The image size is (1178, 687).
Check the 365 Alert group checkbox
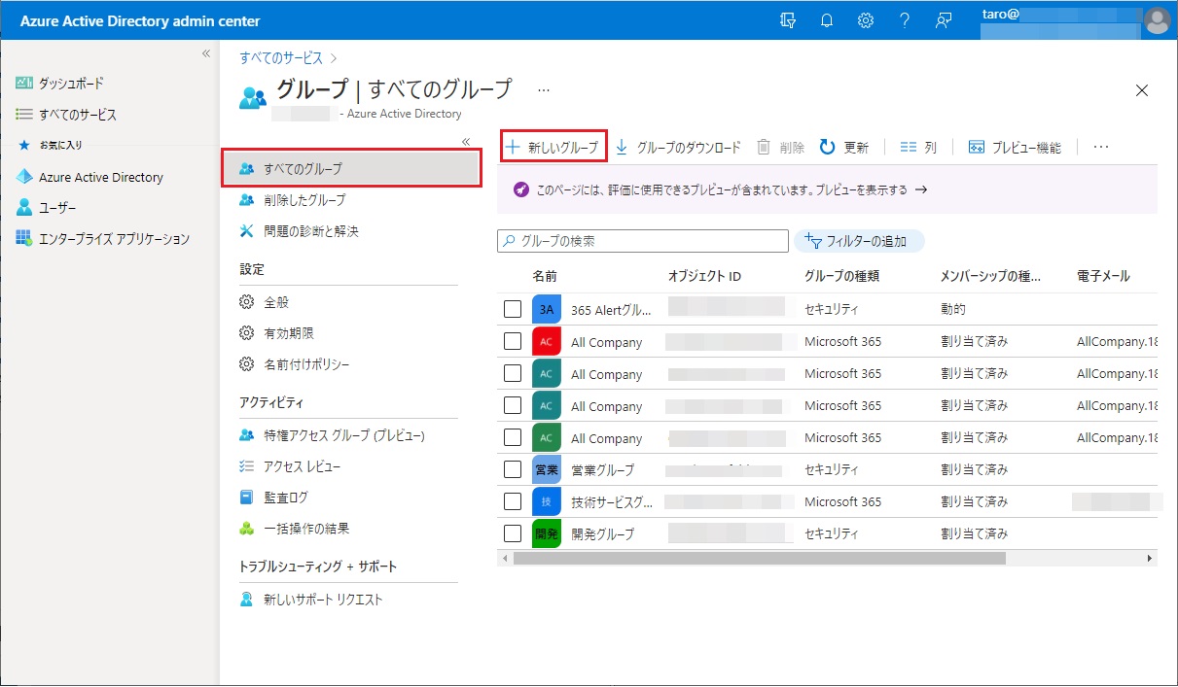click(x=513, y=309)
